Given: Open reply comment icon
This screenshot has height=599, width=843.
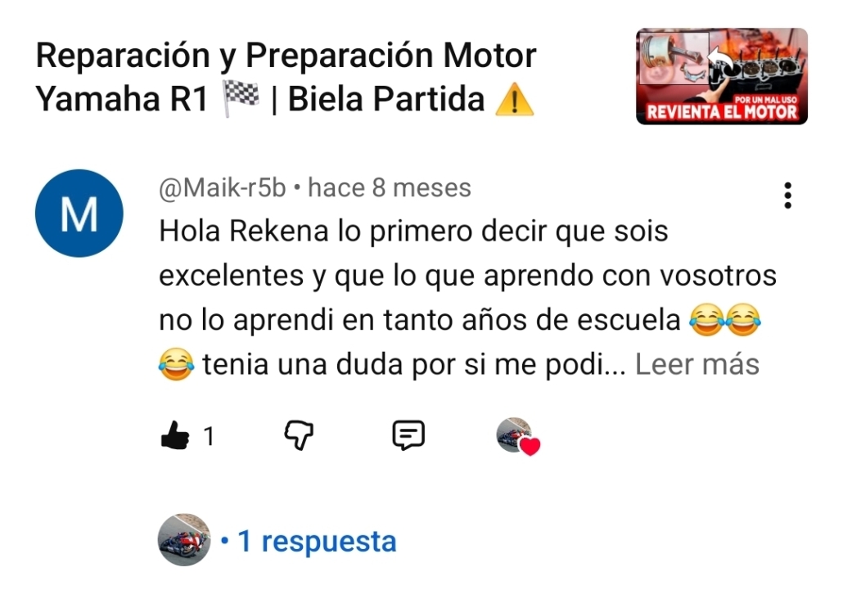Looking at the screenshot, I should (x=408, y=435).
